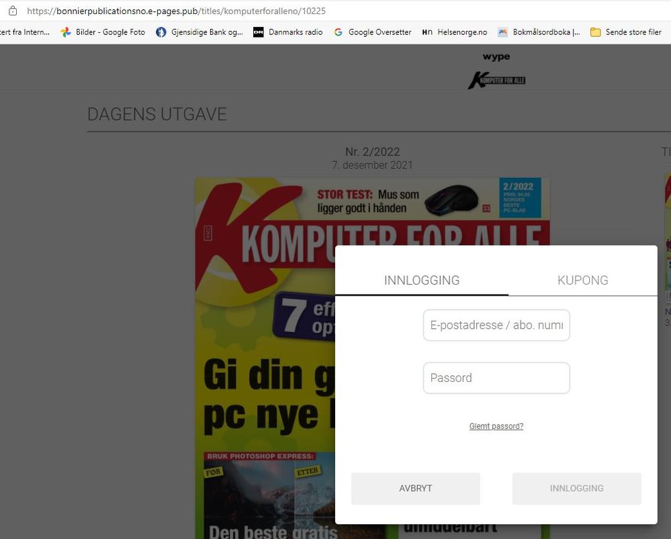Follow the Glemt passord? link
This screenshot has height=539, width=671.
tap(496, 426)
